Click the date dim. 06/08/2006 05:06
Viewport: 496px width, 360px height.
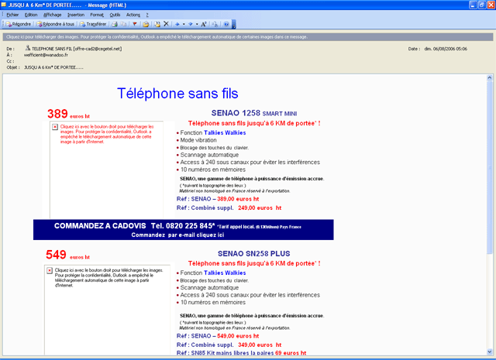pos(446,49)
